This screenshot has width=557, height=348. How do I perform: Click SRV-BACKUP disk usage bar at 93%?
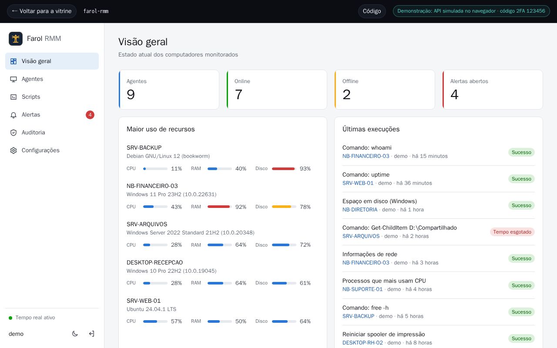[284, 169]
